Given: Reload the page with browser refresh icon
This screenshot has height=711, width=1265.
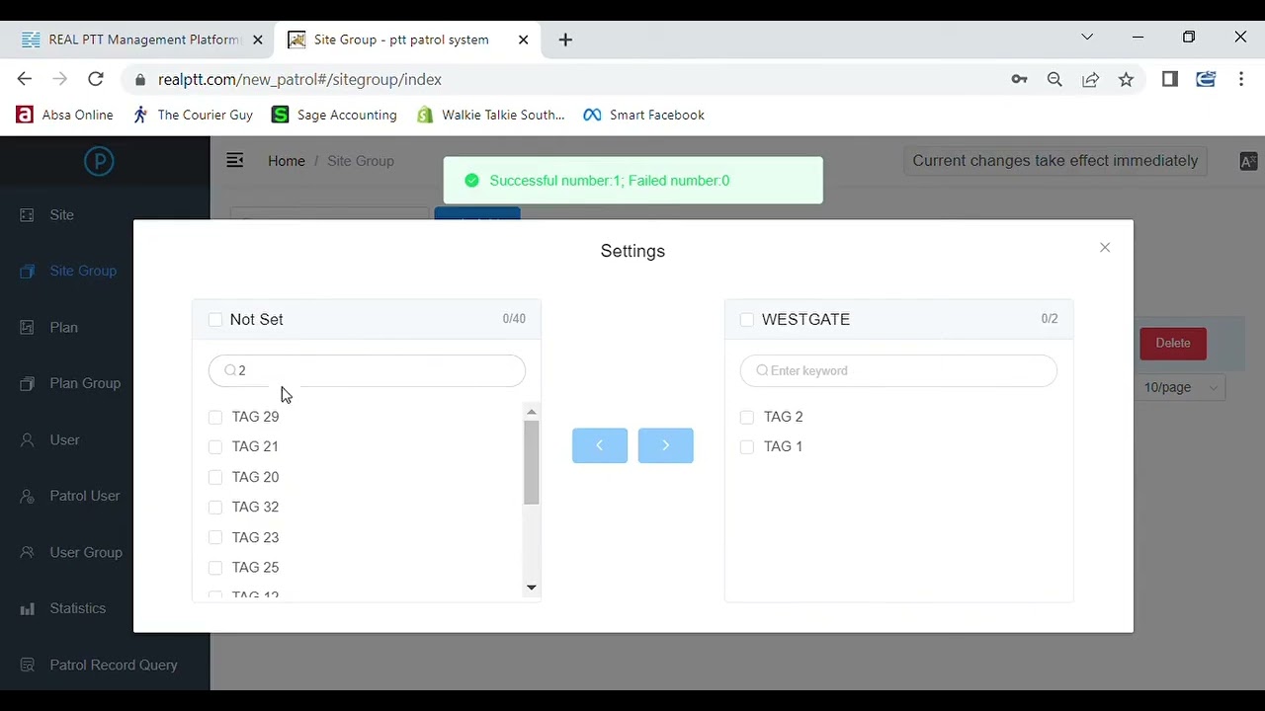Looking at the screenshot, I should [x=96, y=79].
